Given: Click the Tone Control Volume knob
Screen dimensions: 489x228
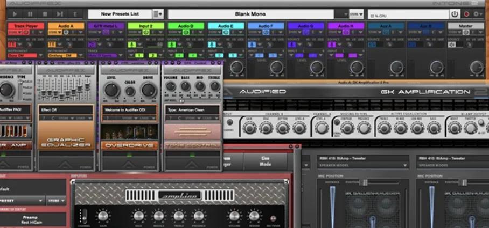Looking at the screenshot, I should [171, 86].
